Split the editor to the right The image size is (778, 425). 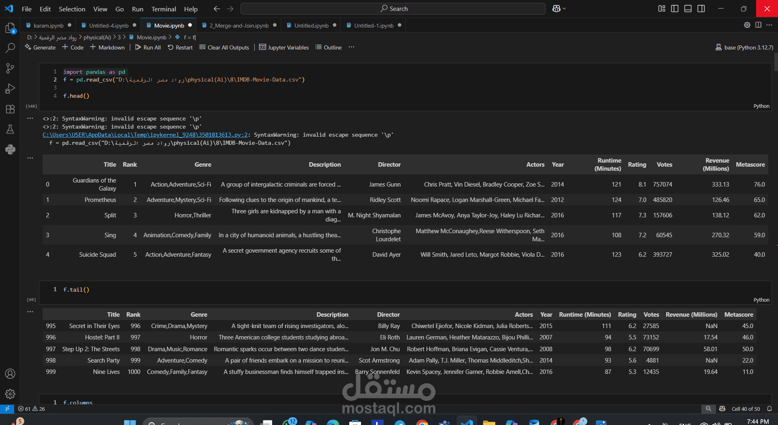[x=758, y=25]
